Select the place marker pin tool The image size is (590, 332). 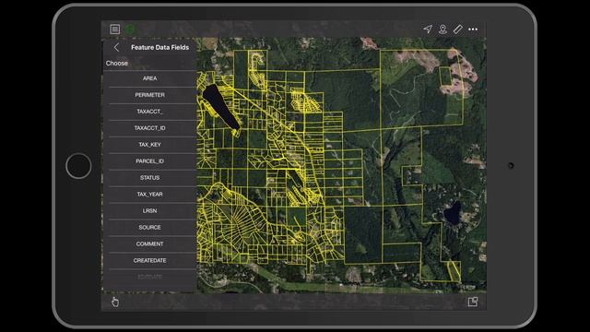442,29
